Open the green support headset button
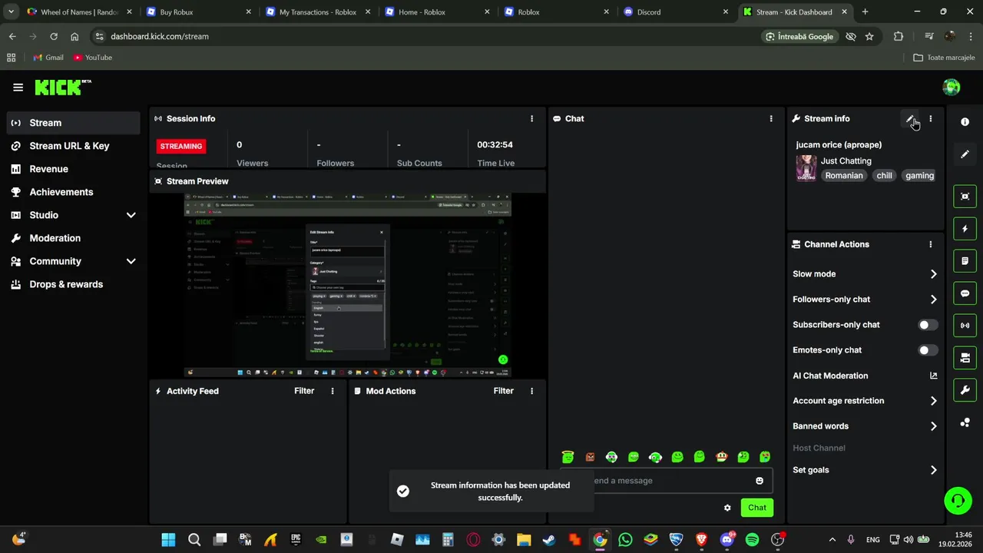 pyautogui.click(x=958, y=501)
